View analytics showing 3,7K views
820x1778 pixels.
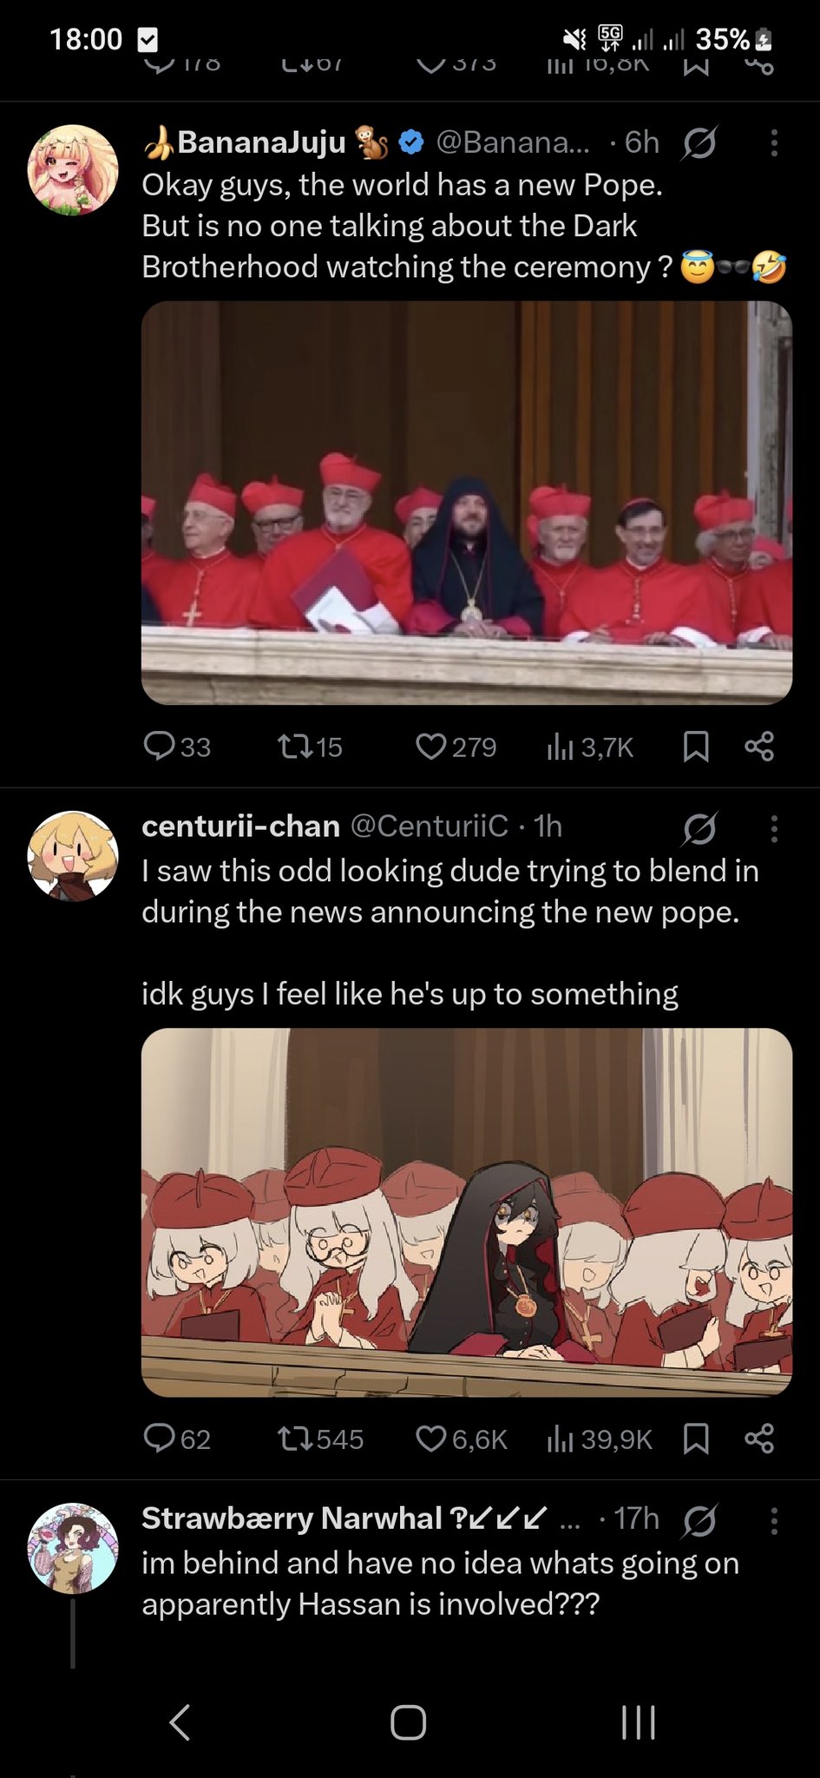(x=590, y=747)
